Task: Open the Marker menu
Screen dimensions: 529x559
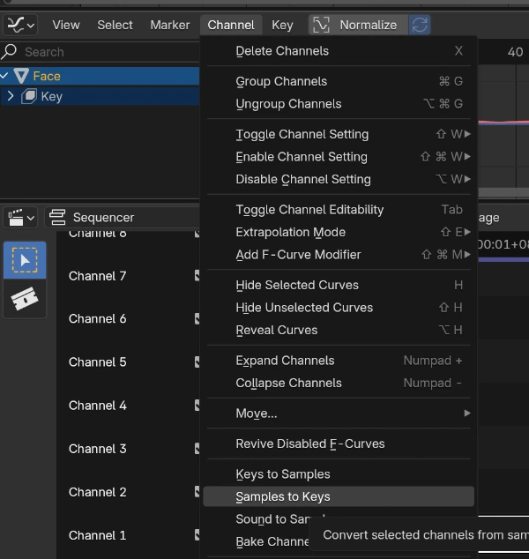Action: 168,25
